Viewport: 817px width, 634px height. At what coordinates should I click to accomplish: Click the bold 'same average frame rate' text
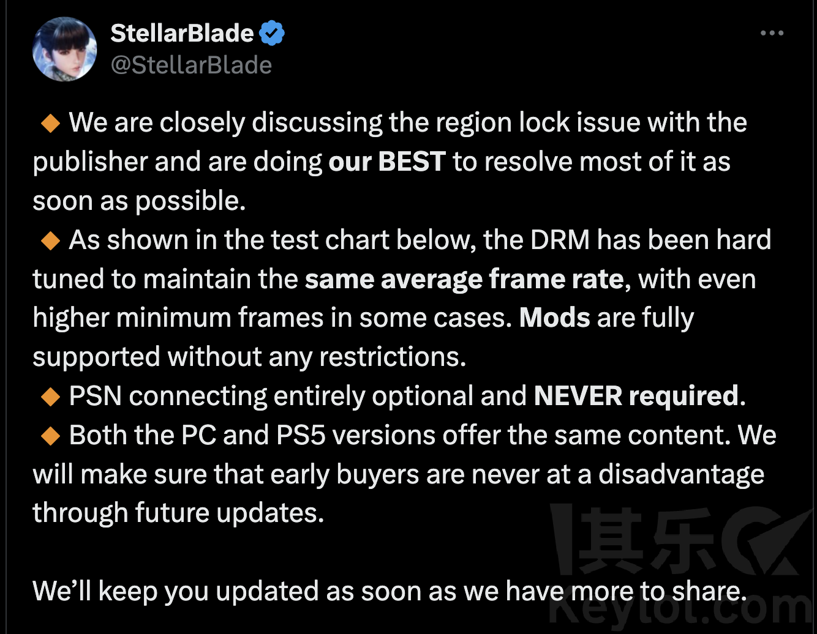464,280
